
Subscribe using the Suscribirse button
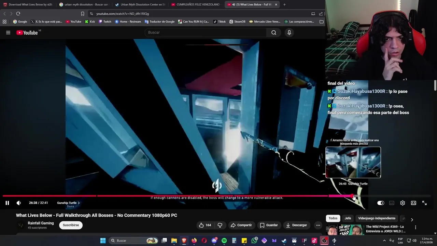point(71,225)
